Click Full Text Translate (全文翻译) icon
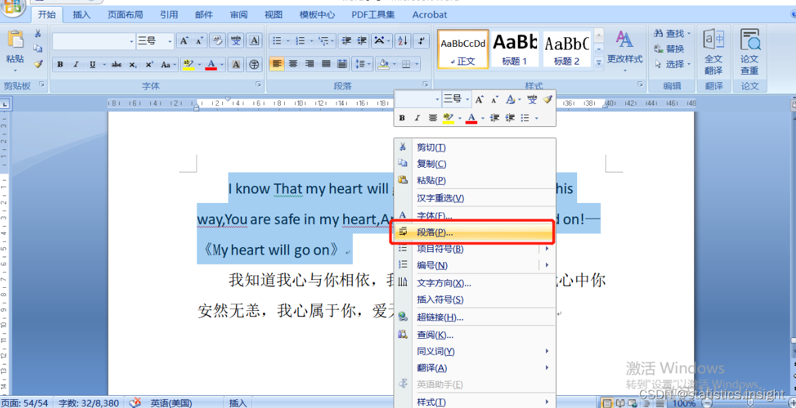This screenshot has width=796, height=408. (713, 52)
